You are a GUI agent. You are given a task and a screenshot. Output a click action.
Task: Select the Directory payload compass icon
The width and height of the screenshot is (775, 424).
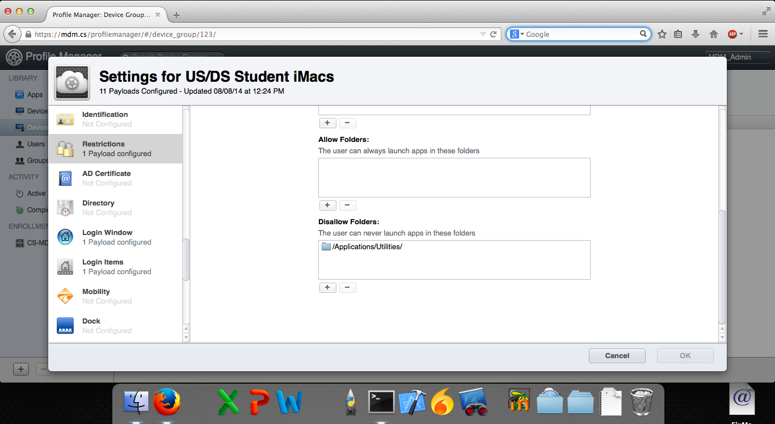(65, 207)
